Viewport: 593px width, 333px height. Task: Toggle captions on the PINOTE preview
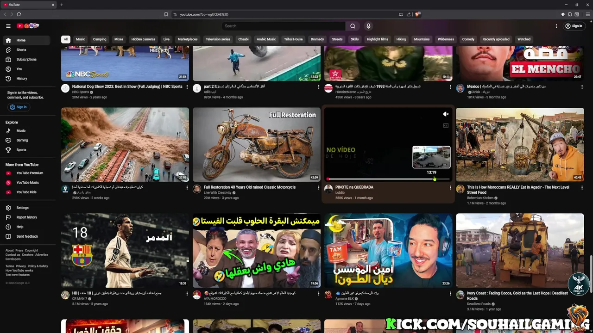[446, 125]
